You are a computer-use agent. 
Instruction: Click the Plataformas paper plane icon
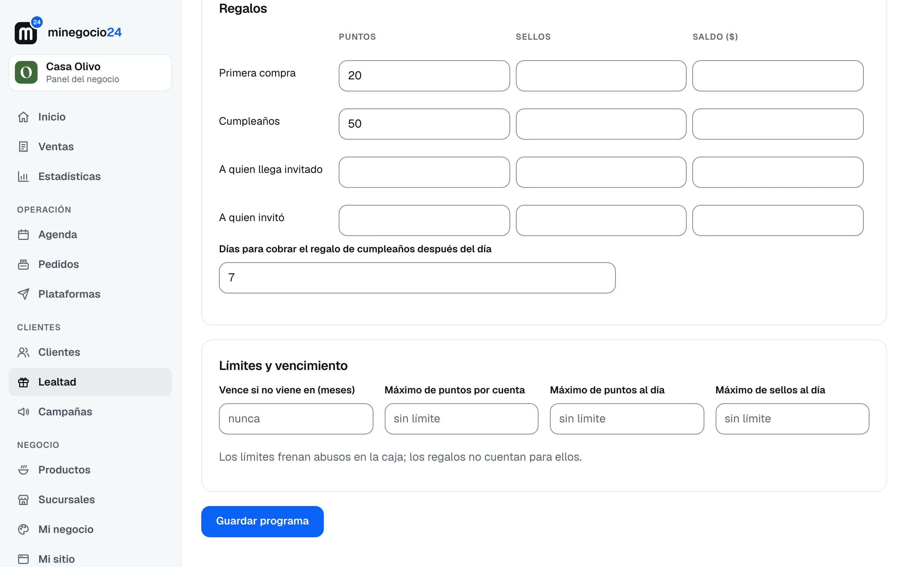click(x=23, y=294)
